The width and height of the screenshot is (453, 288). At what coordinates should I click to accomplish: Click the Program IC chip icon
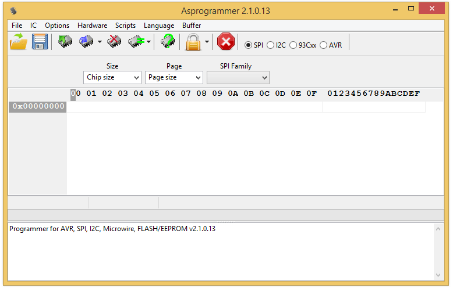[x=86, y=42]
